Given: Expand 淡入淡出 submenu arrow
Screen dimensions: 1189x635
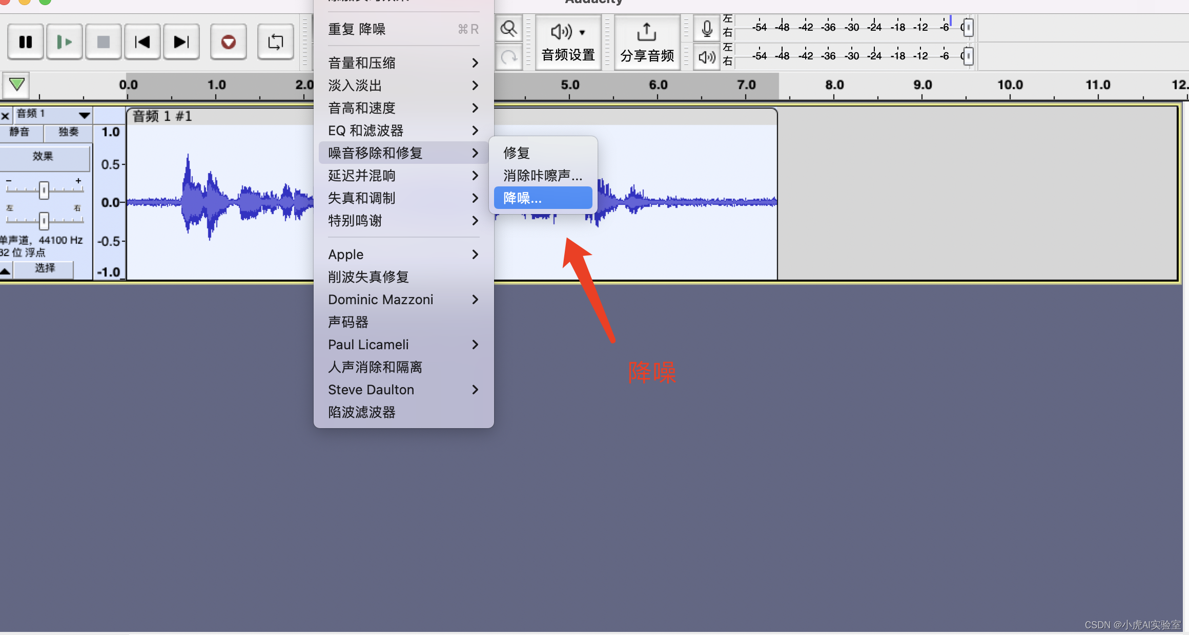Looking at the screenshot, I should point(474,85).
